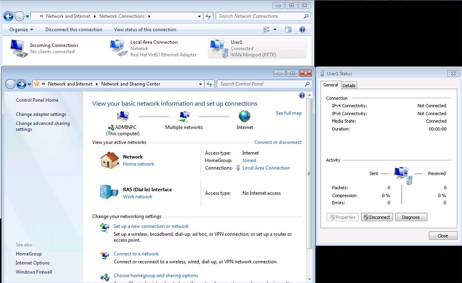The height and width of the screenshot is (283, 462).
Task: Open Windows Firewall under See also
Action: click(x=34, y=272)
